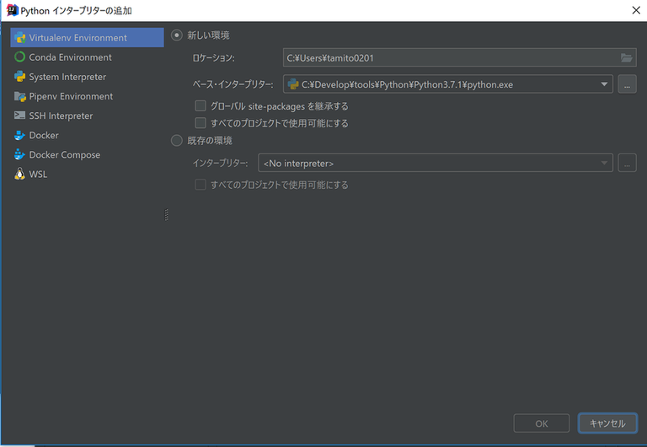The image size is (647, 447).
Task: Click the System Interpreter python icon
Action: pos(20,77)
